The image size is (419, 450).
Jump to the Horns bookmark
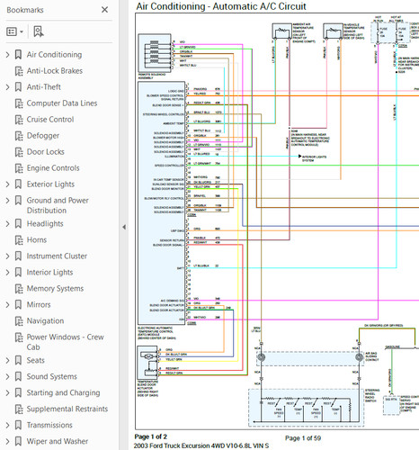coord(37,240)
